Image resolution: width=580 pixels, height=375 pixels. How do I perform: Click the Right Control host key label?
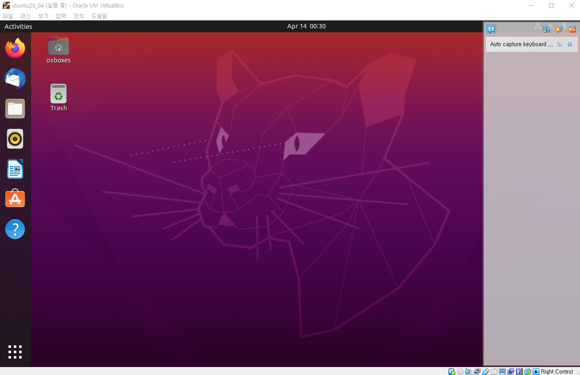pyautogui.click(x=557, y=371)
